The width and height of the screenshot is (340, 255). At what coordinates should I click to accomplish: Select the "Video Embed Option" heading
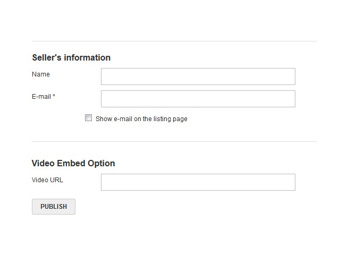pyautogui.click(x=73, y=163)
